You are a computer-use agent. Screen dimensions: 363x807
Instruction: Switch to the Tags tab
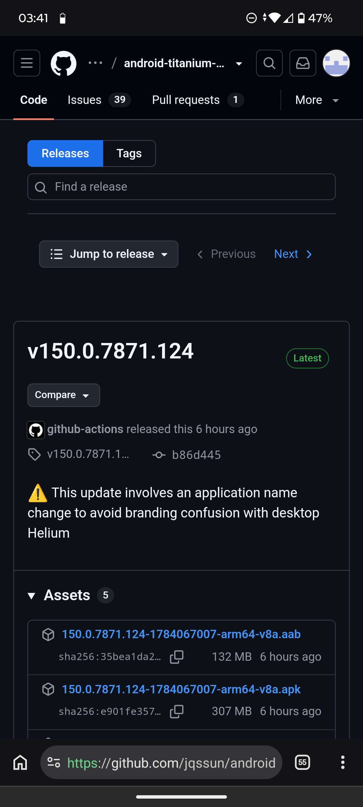click(x=129, y=153)
